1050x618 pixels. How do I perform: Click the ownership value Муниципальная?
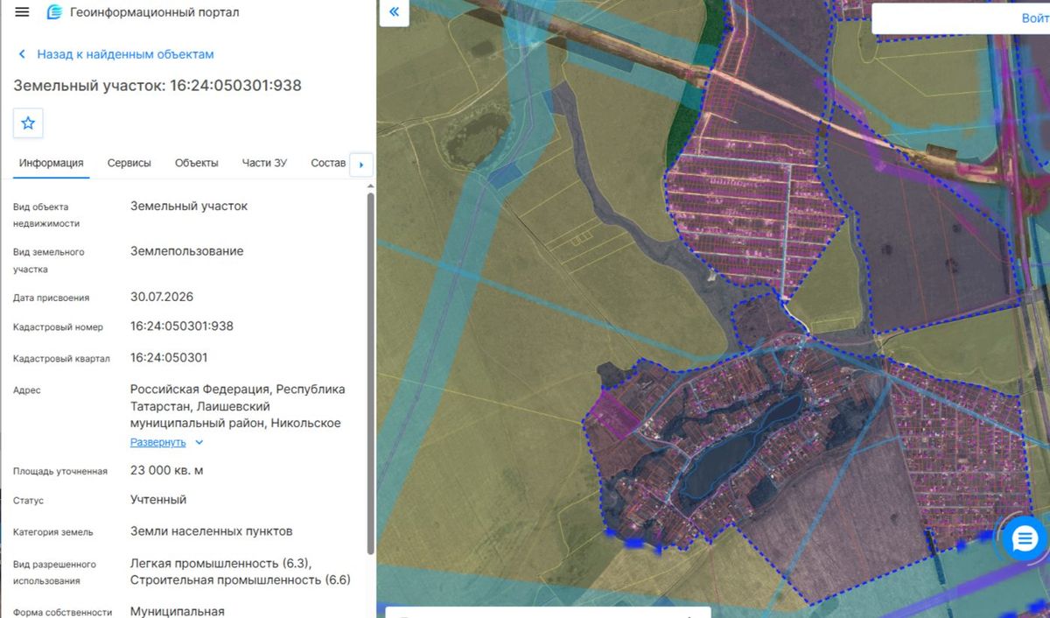point(178,611)
